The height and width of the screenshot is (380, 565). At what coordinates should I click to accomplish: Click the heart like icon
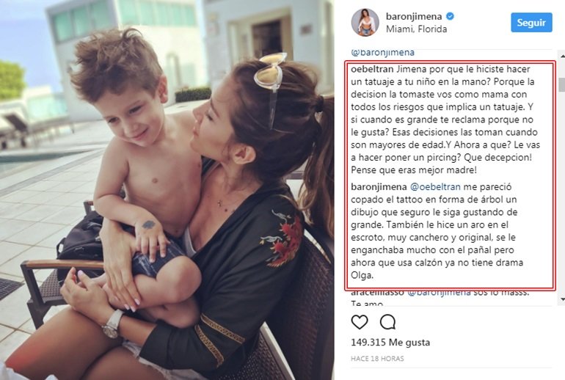pyautogui.click(x=360, y=322)
